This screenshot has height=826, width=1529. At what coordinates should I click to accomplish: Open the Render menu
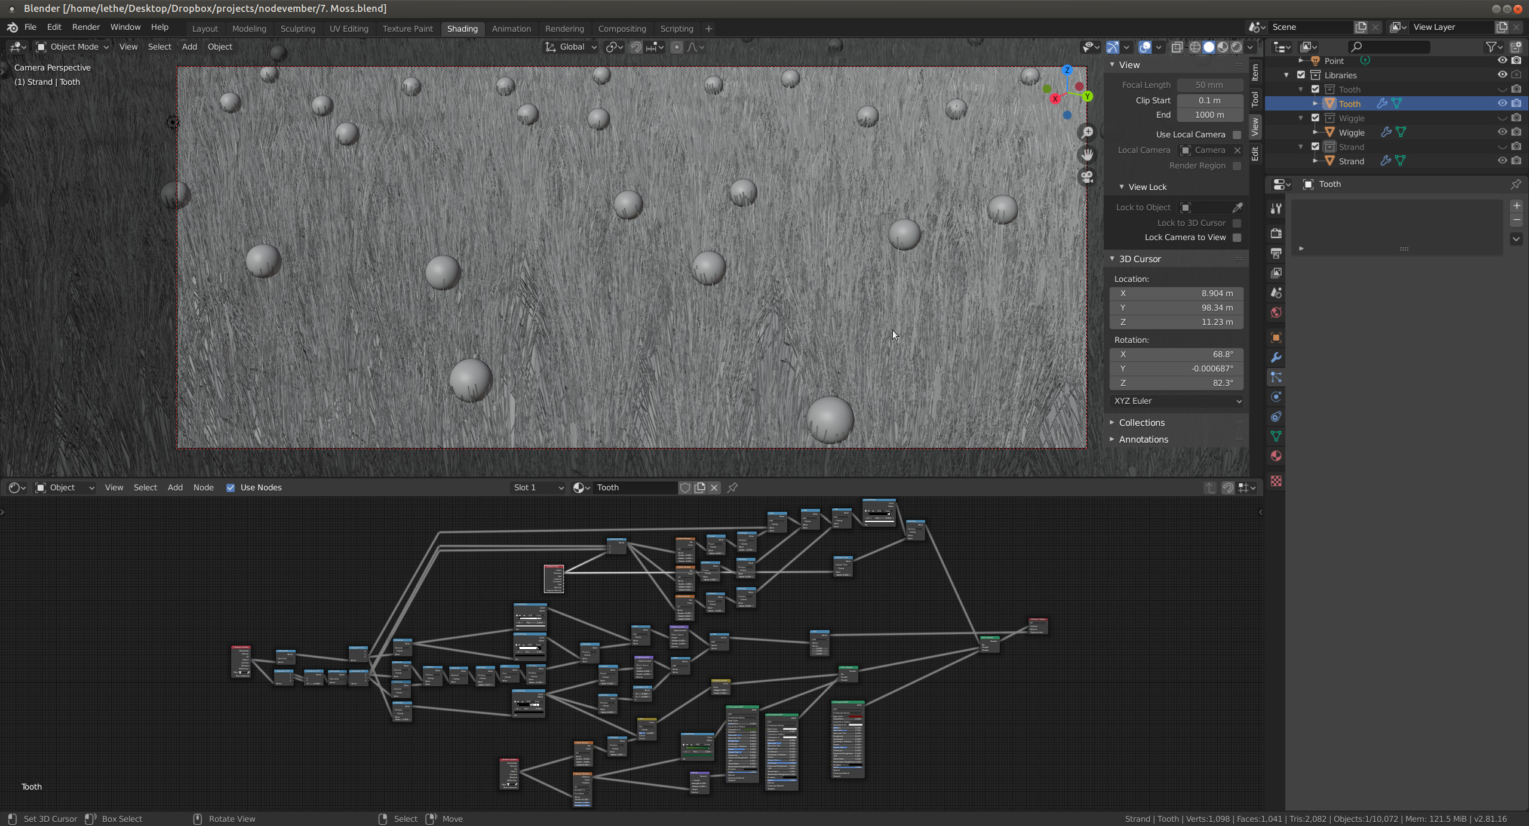pyautogui.click(x=86, y=27)
